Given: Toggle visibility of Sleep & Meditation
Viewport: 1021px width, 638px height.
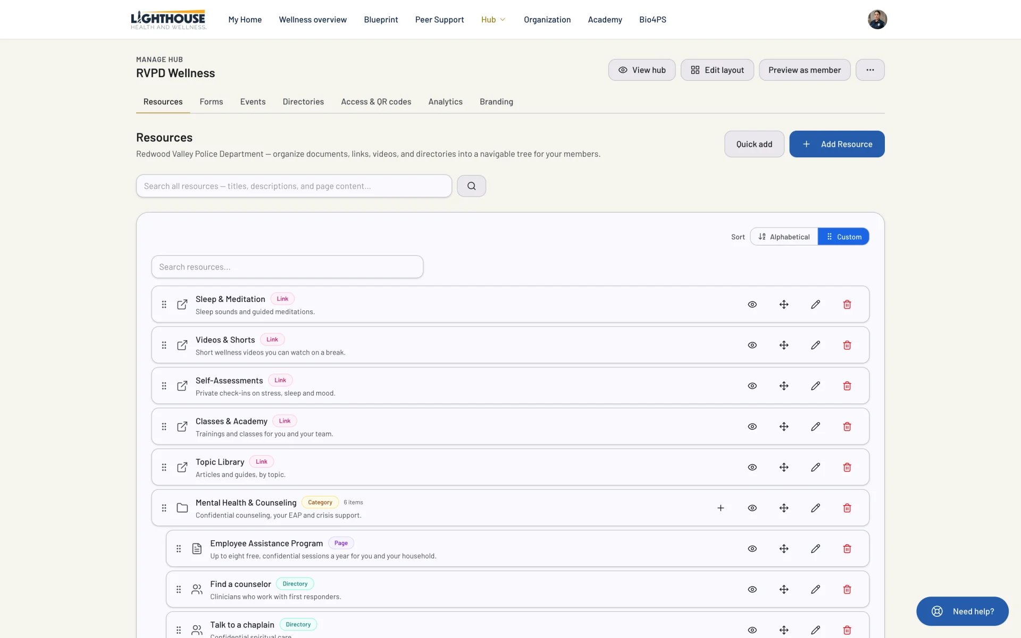Looking at the screenshot, I should (x=752, y=304).
